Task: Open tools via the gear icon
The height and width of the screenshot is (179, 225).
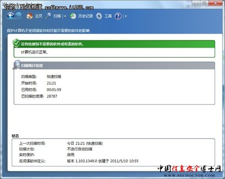Action: coord(99,16)
